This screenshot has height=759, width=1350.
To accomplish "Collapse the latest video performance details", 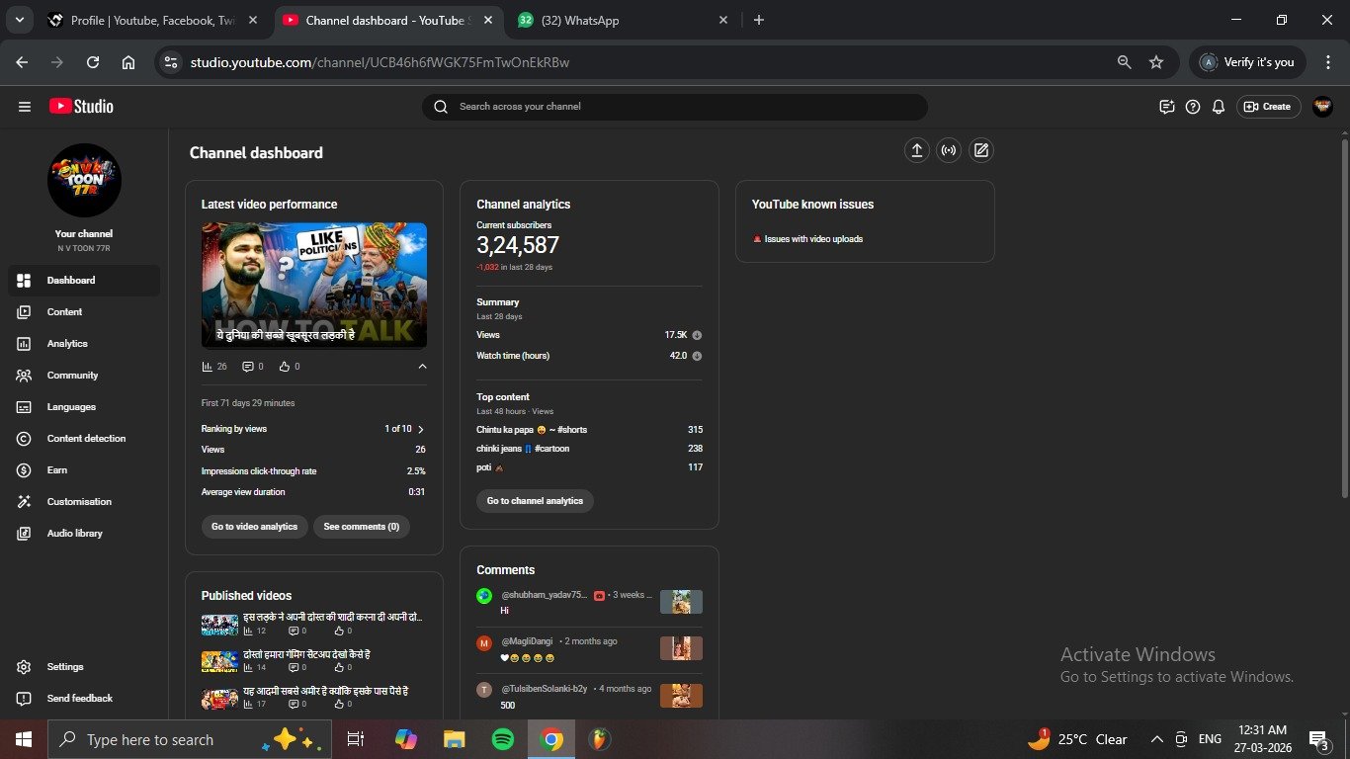I will coord(423,367).
